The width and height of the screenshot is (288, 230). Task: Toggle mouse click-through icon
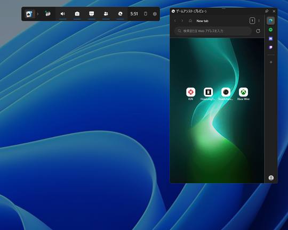pyautogui.click(x=146, y=14)
